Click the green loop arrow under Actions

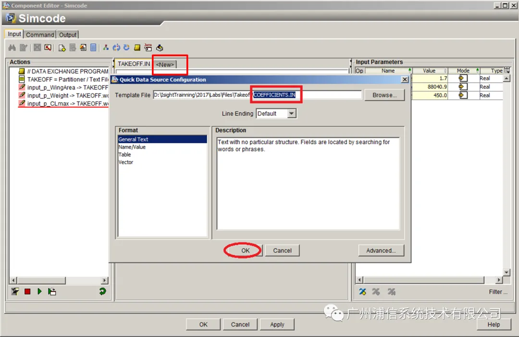click(103, 291)
